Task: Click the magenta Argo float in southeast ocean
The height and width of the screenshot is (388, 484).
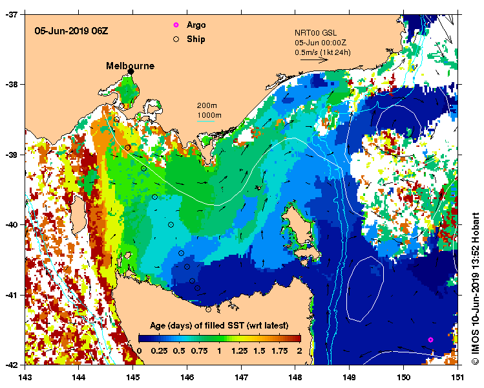Action: 430,339
